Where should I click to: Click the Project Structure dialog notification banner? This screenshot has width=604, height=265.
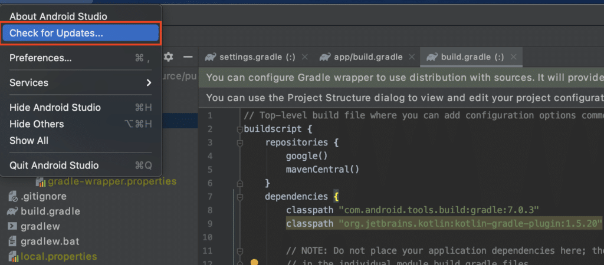(401, 98)
